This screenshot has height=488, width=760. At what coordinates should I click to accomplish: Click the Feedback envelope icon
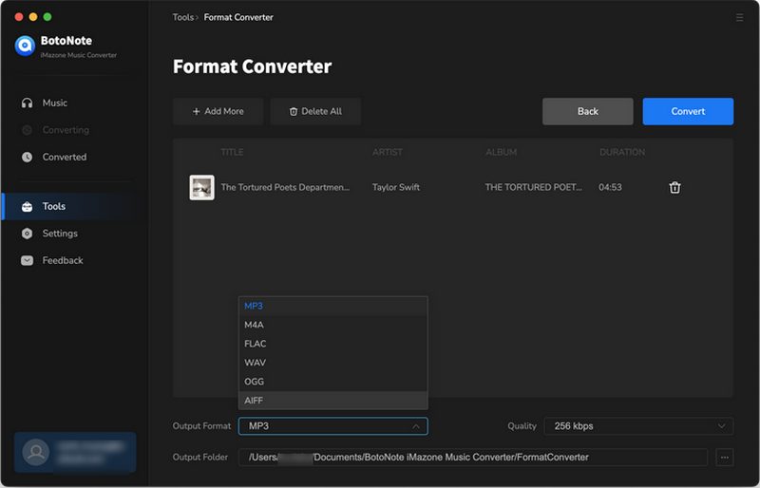[28, 261]
